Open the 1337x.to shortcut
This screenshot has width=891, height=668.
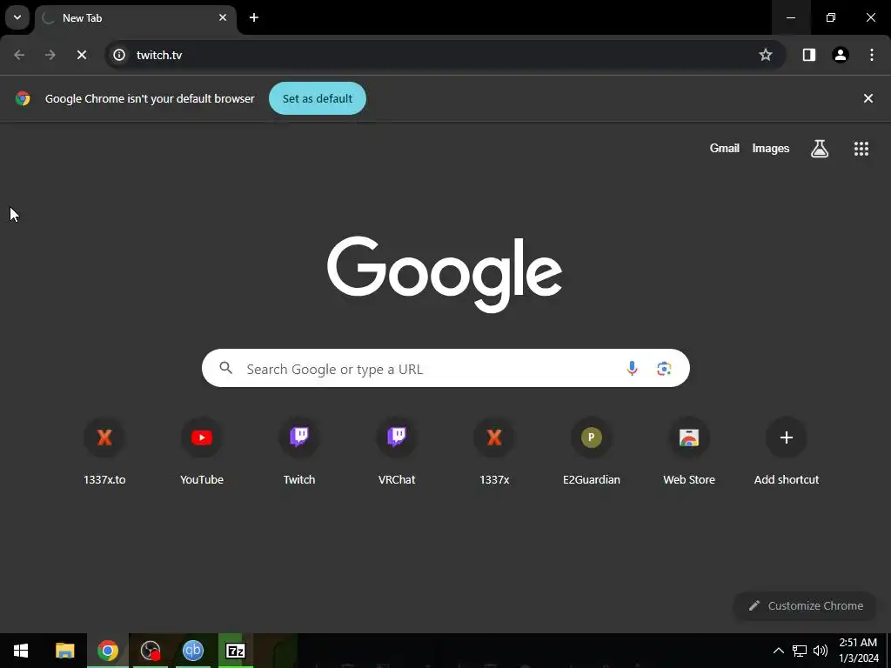point(104,451)
